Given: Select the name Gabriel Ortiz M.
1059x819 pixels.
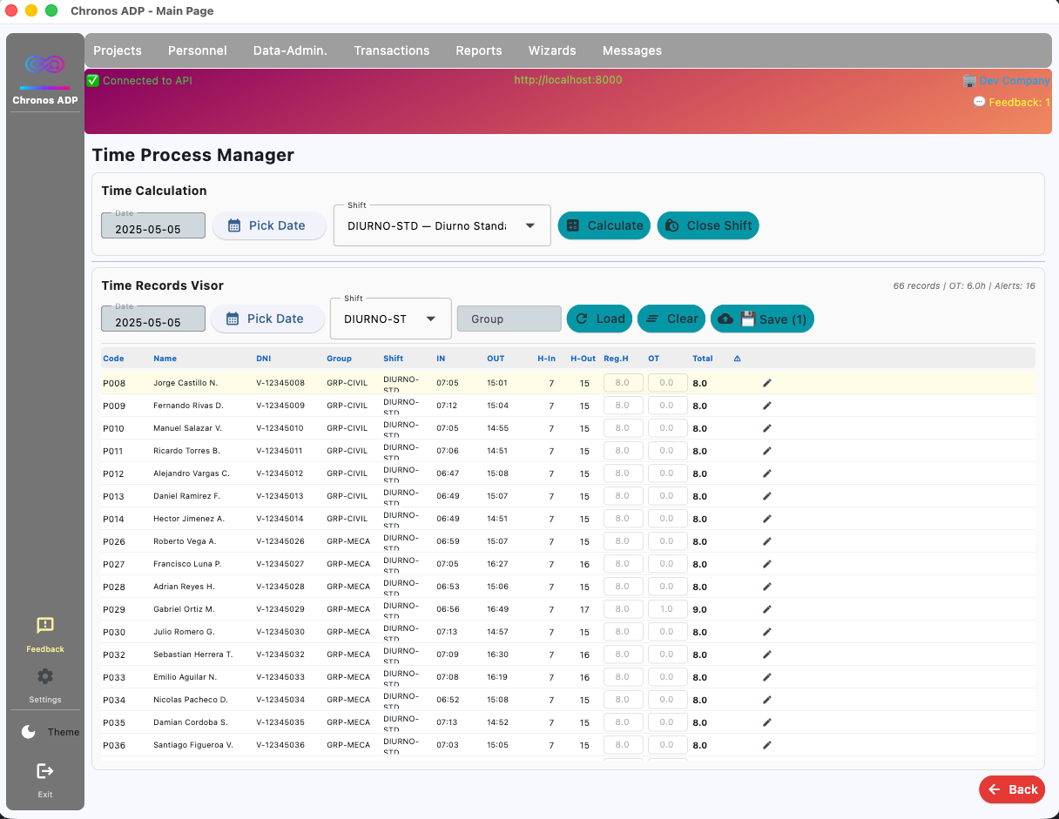Looking at the screenshot, I should 184,609.
